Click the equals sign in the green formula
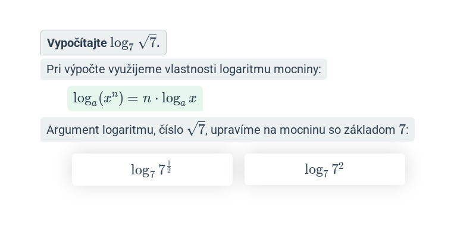The image size is (476, 238). click(x=133, y=98)
